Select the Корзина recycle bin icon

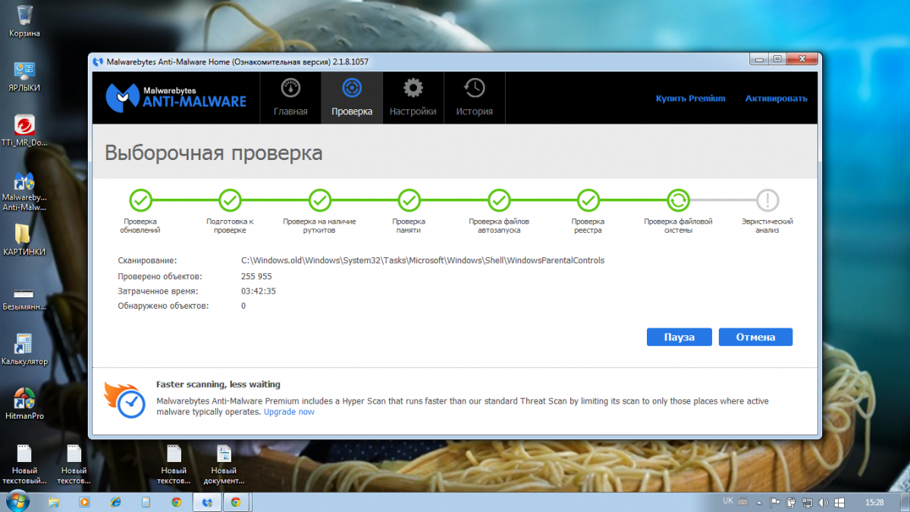(24, 21)
